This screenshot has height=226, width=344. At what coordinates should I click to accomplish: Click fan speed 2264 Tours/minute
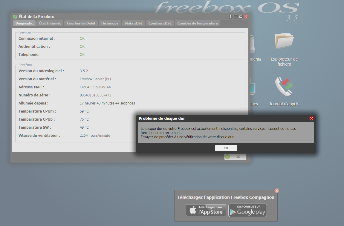[95, 136]
